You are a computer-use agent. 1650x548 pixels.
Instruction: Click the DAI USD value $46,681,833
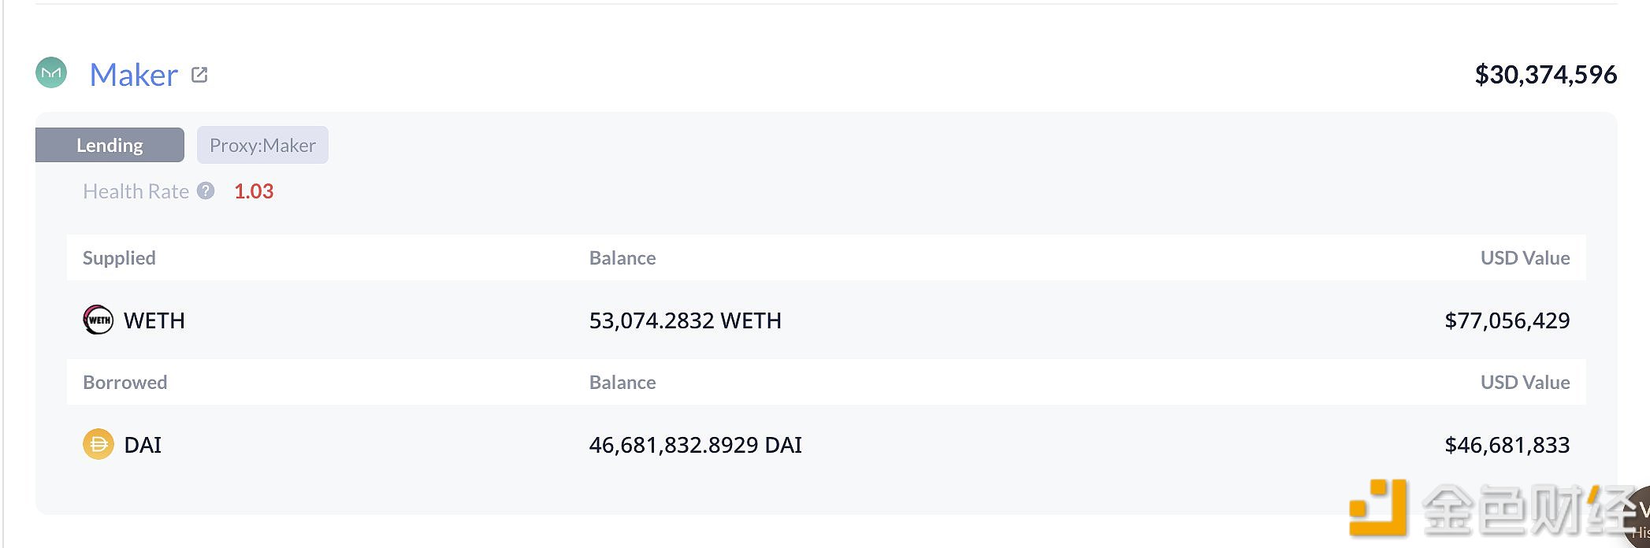click(x=1507, y=445)
